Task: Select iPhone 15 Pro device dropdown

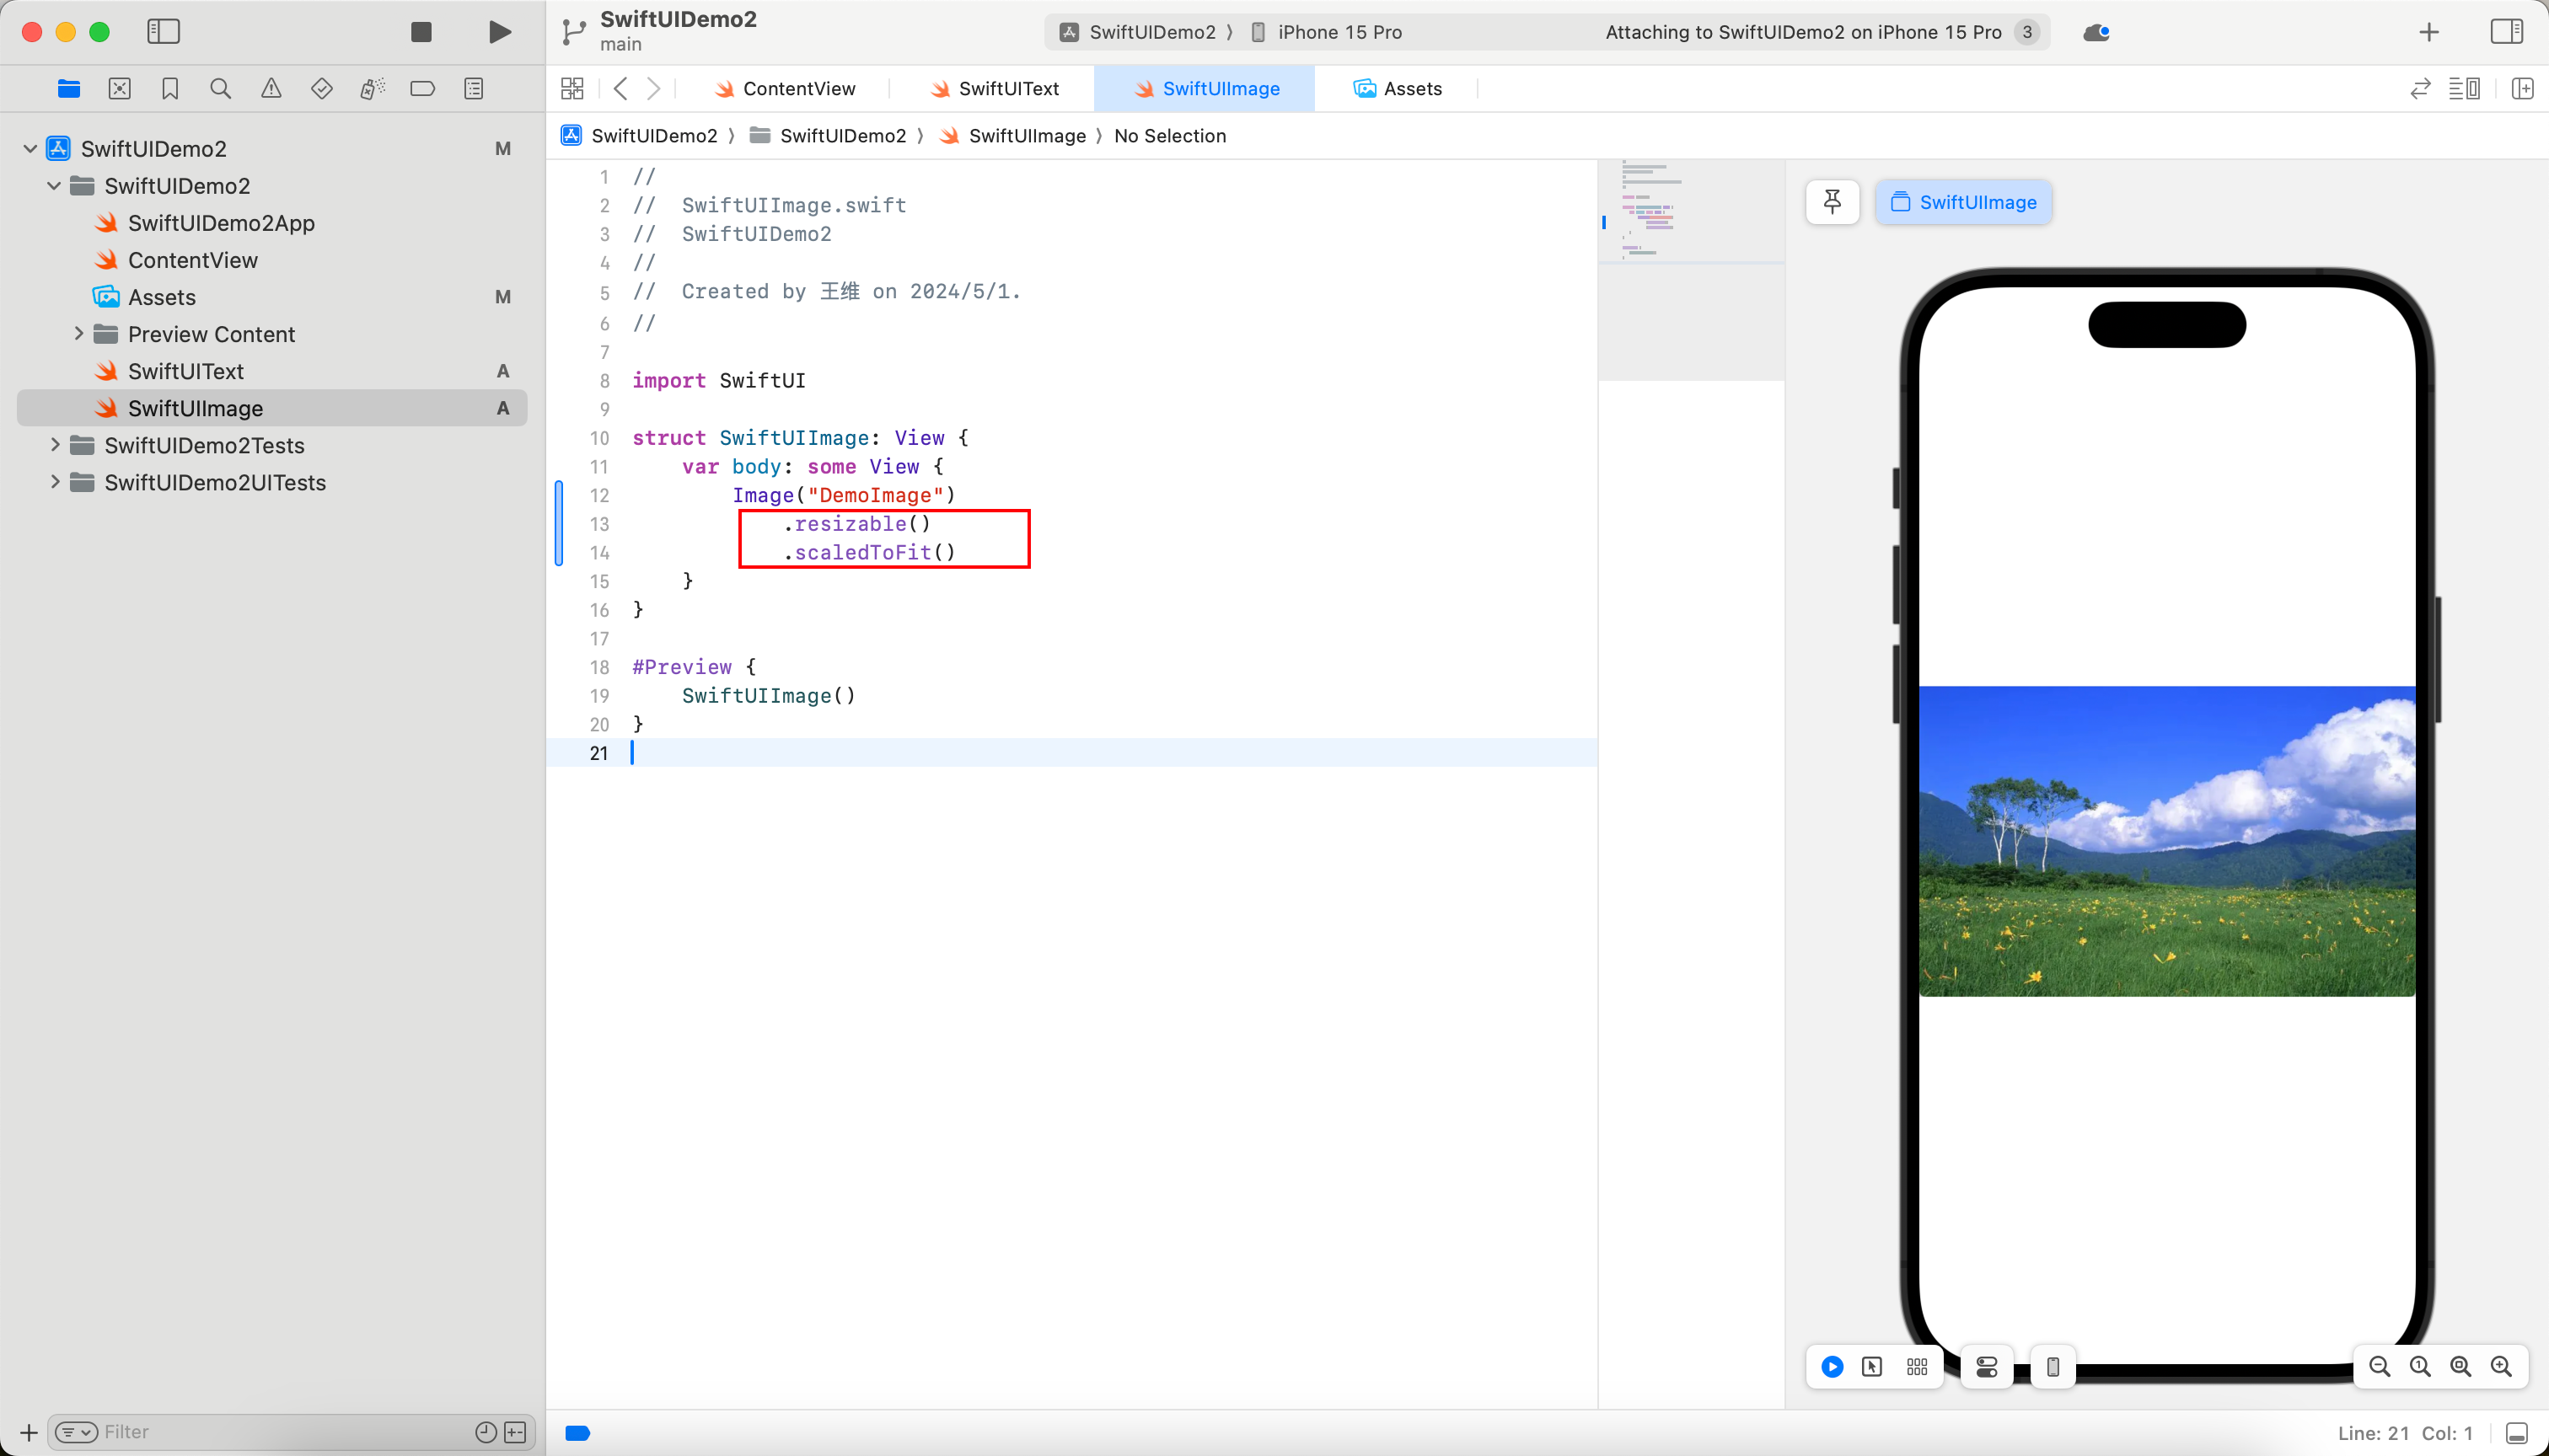Action: [1334, 29]
